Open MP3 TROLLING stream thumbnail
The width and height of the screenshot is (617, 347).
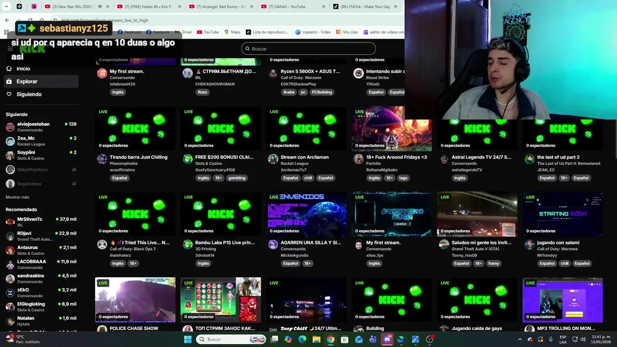point(563,300)
